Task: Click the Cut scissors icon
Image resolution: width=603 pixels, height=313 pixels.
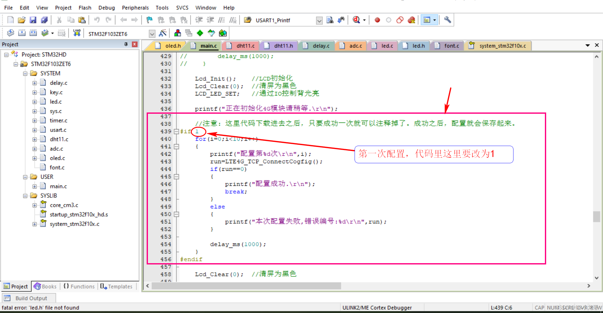Action: point(59,20)
